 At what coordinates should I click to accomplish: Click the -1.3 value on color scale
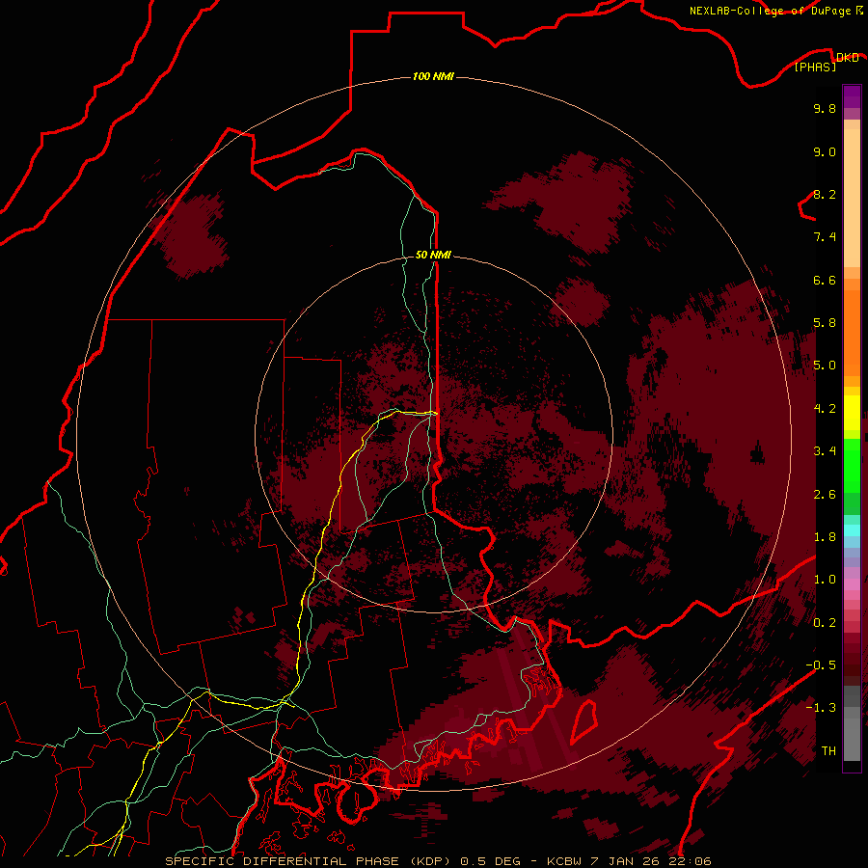821,708
